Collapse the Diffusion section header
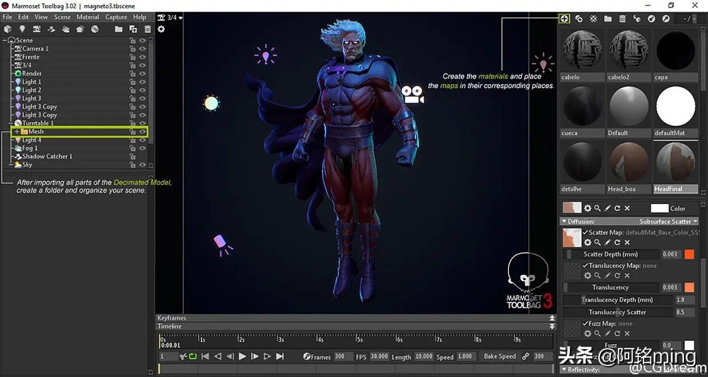The image size is (708, 377). pos(565,221)
